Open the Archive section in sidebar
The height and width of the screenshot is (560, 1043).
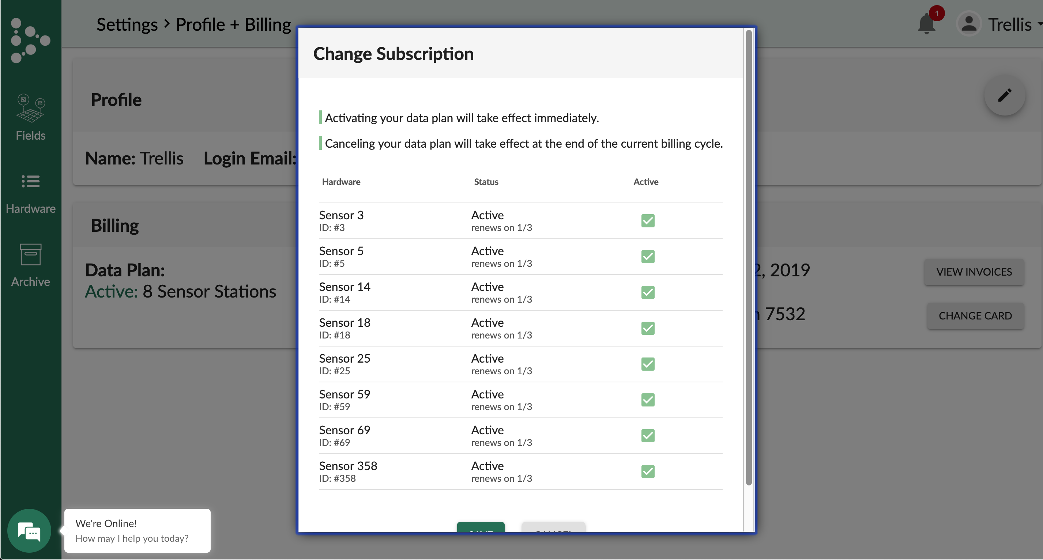coord(30,265)
